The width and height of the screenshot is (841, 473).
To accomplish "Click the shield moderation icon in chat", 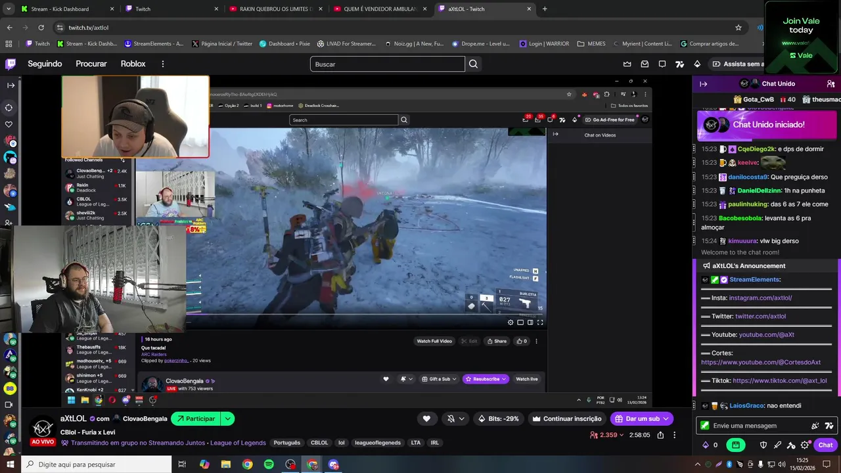I will point(763,445).
